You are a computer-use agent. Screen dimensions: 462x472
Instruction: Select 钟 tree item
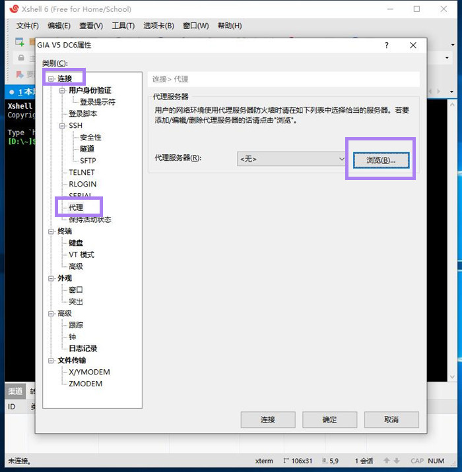pyautogui.click(x=73, y=337)
